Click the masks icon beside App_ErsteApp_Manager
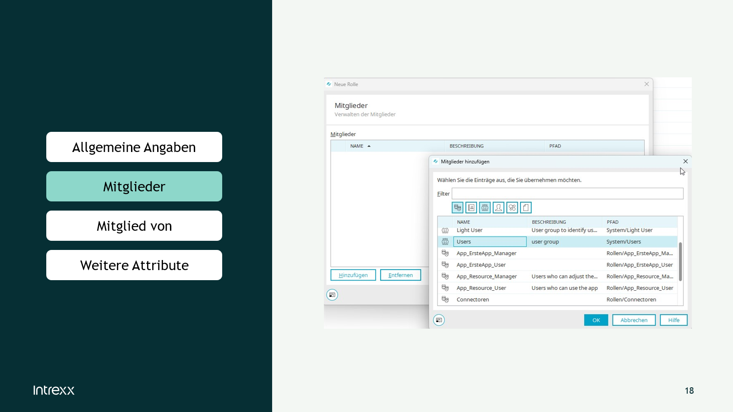Screen dimensions: 733x412 tap(445, 253)
